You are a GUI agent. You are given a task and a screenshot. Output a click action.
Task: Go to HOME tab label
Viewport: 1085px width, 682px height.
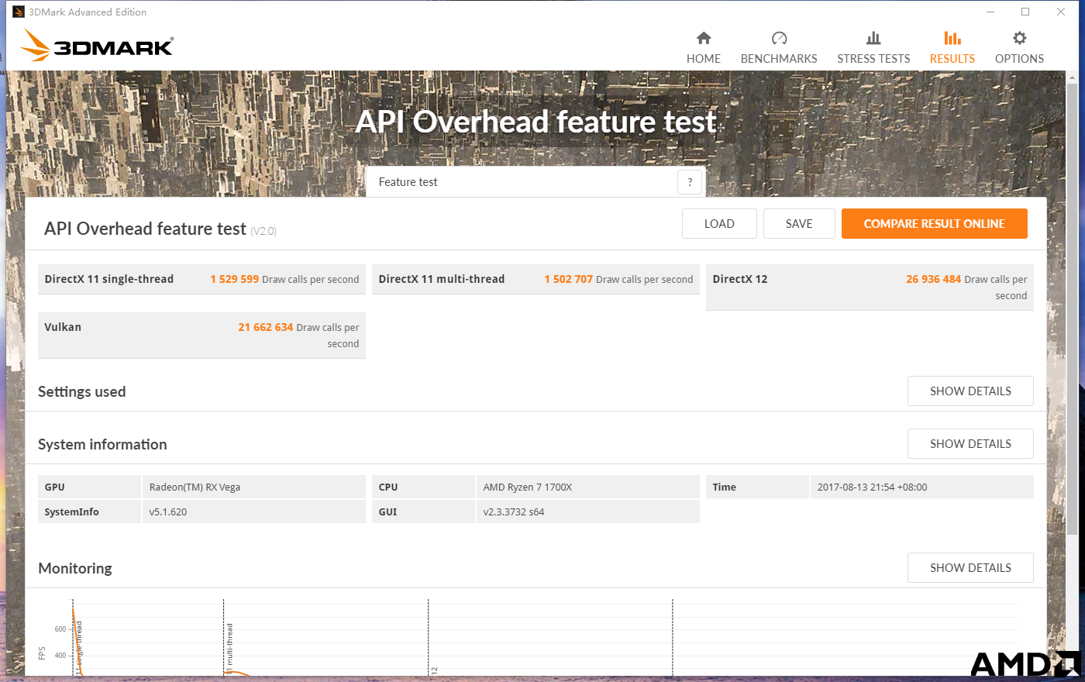coord(704,59)
